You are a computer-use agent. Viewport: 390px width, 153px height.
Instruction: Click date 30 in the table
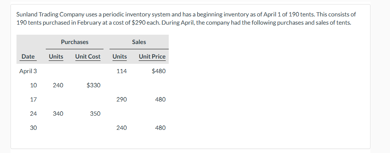(33, 128)
